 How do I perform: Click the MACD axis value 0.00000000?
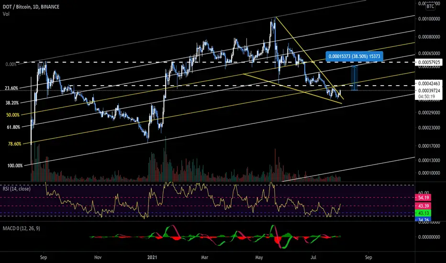tap(429, 237)
